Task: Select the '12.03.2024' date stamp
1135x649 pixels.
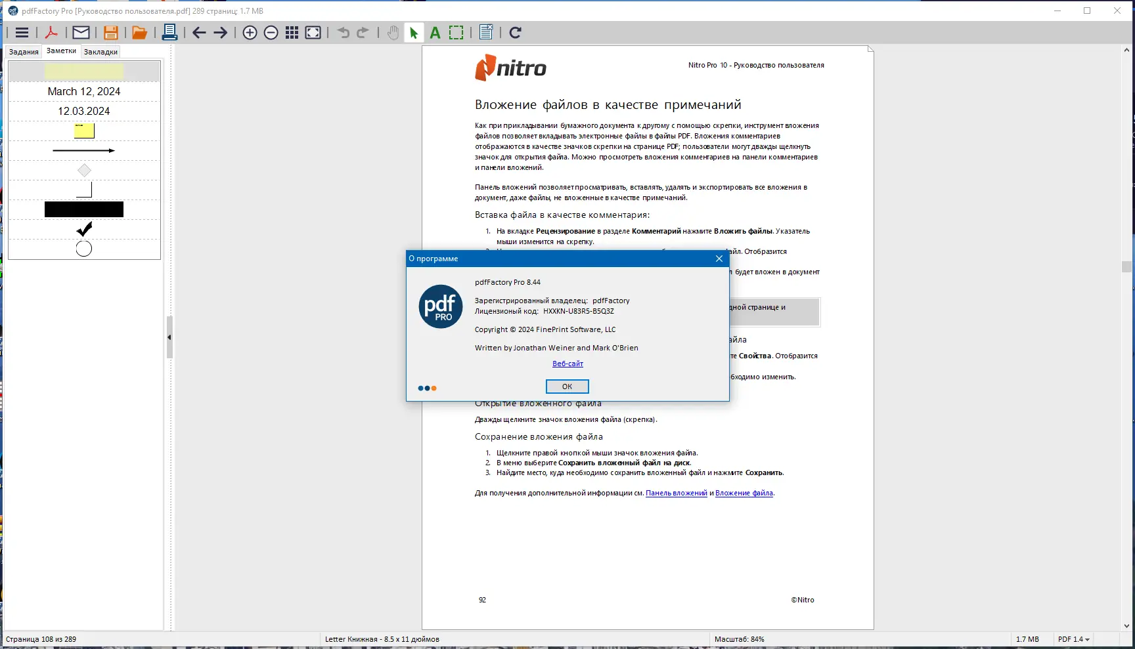Action: click(x=84, y=111)
